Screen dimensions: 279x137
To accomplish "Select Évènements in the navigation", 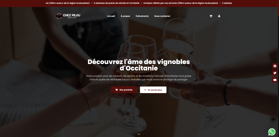I will 142,16.
